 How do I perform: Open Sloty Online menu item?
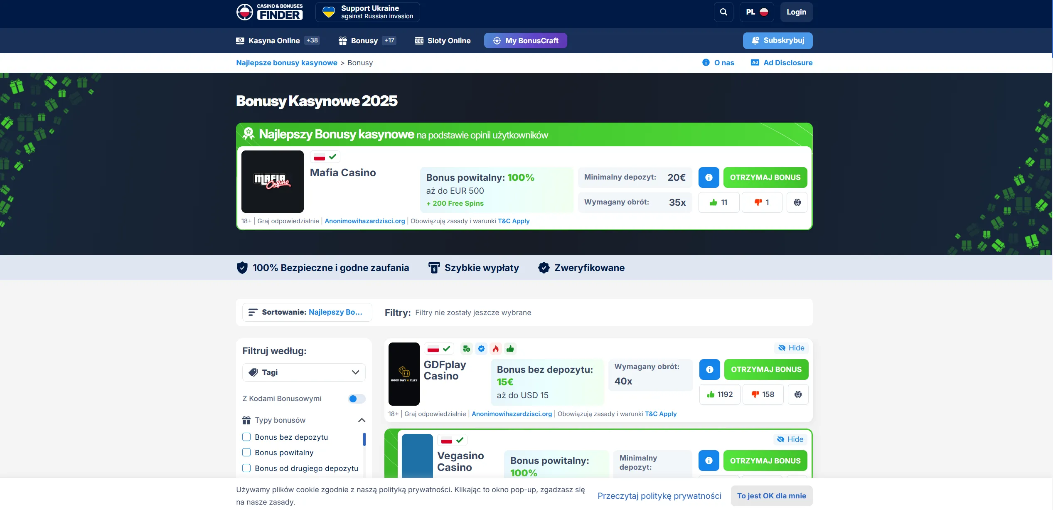pos(443,41)
